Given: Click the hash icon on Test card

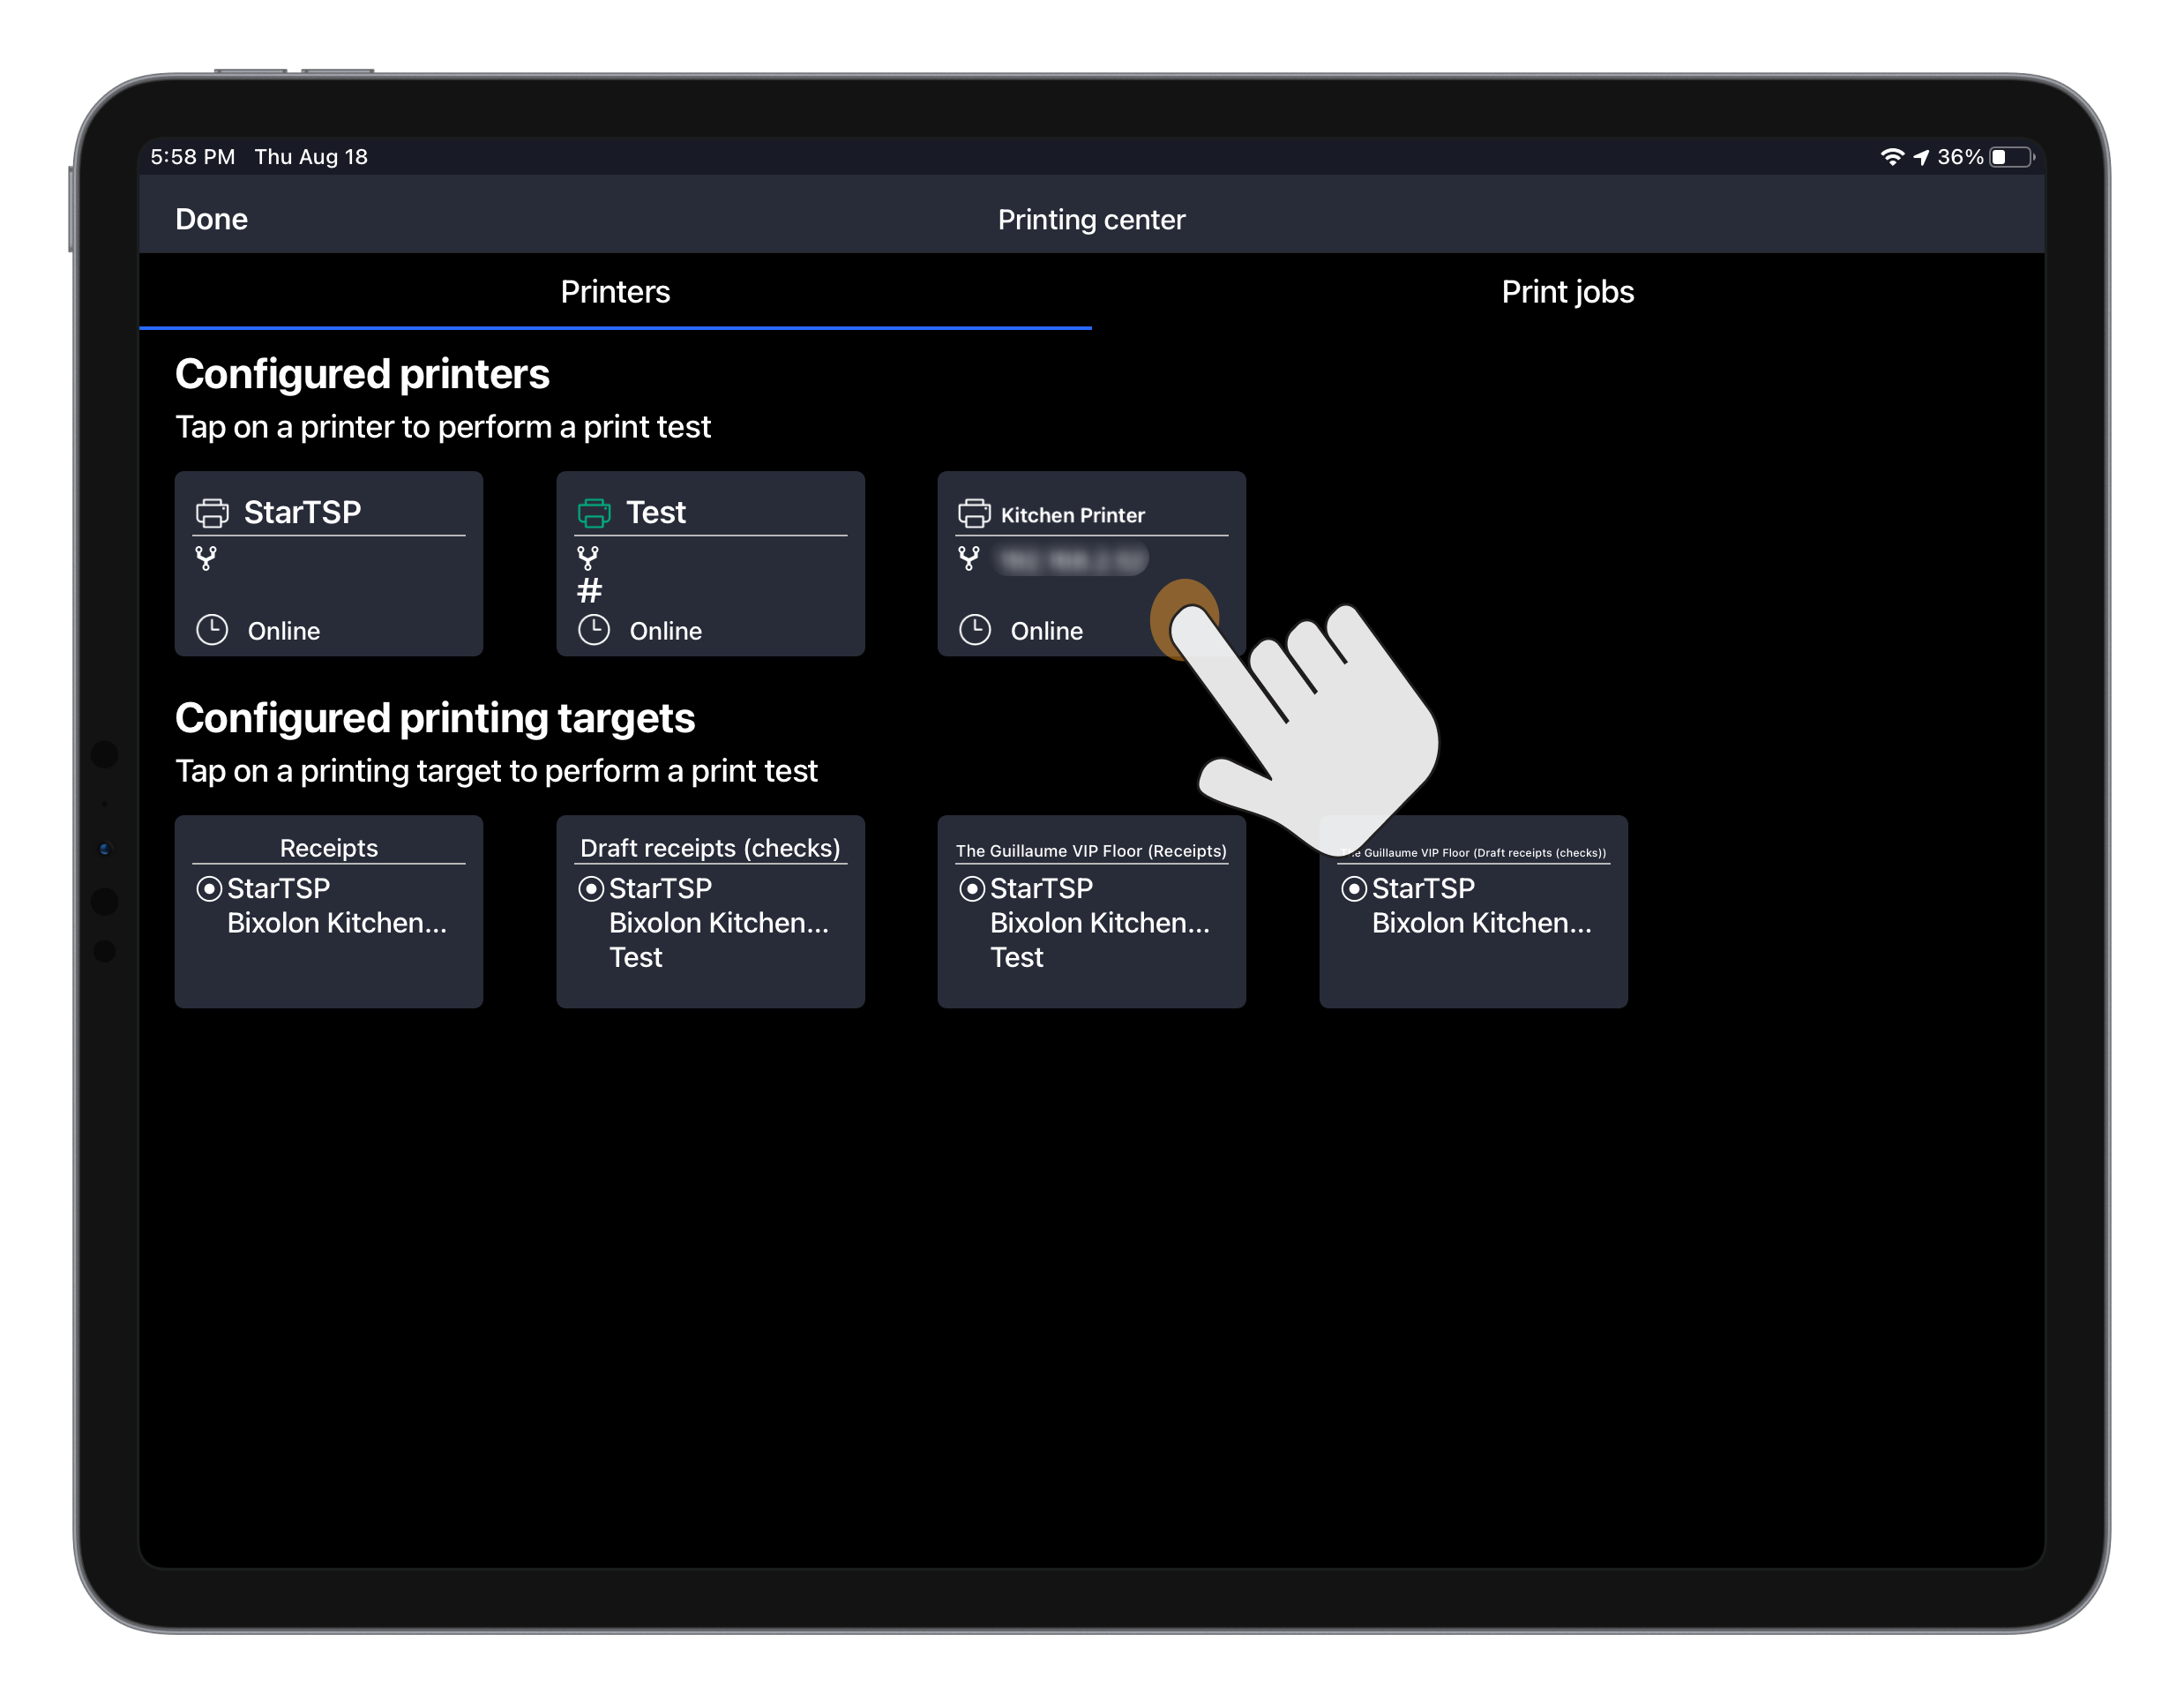Looking at the screenshot, I should (x=590, y=591).
